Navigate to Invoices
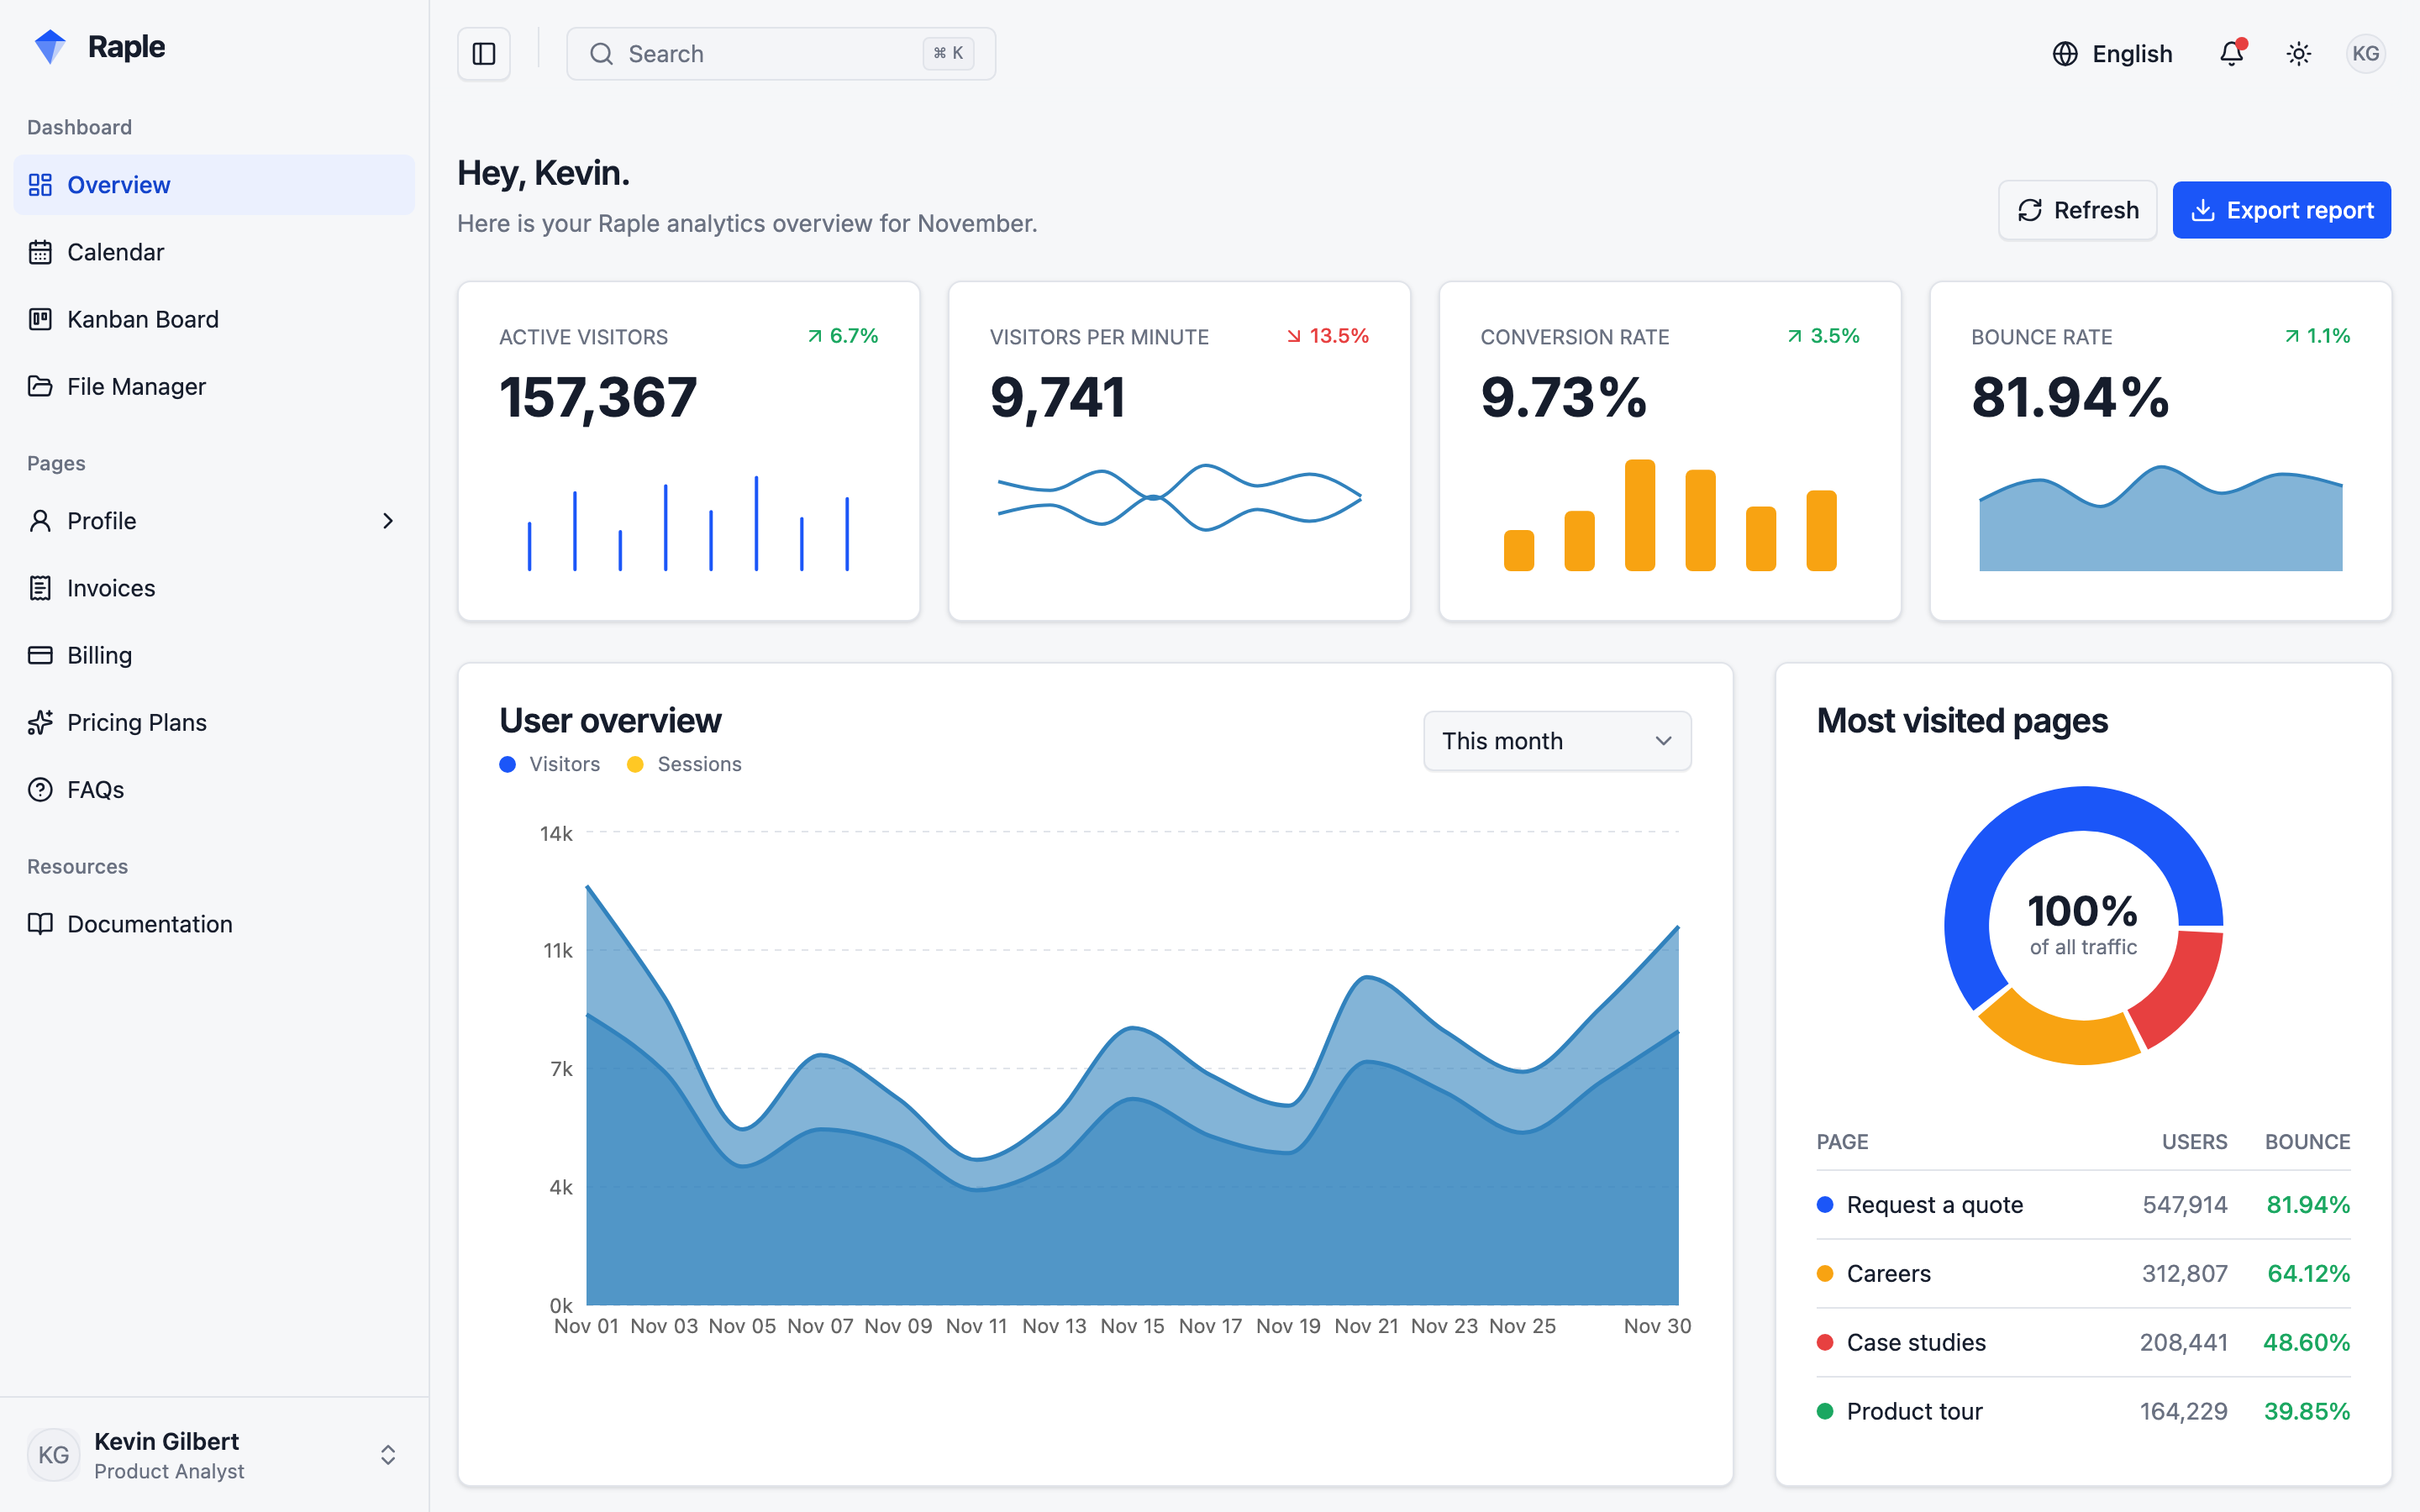 coord(214,588)
